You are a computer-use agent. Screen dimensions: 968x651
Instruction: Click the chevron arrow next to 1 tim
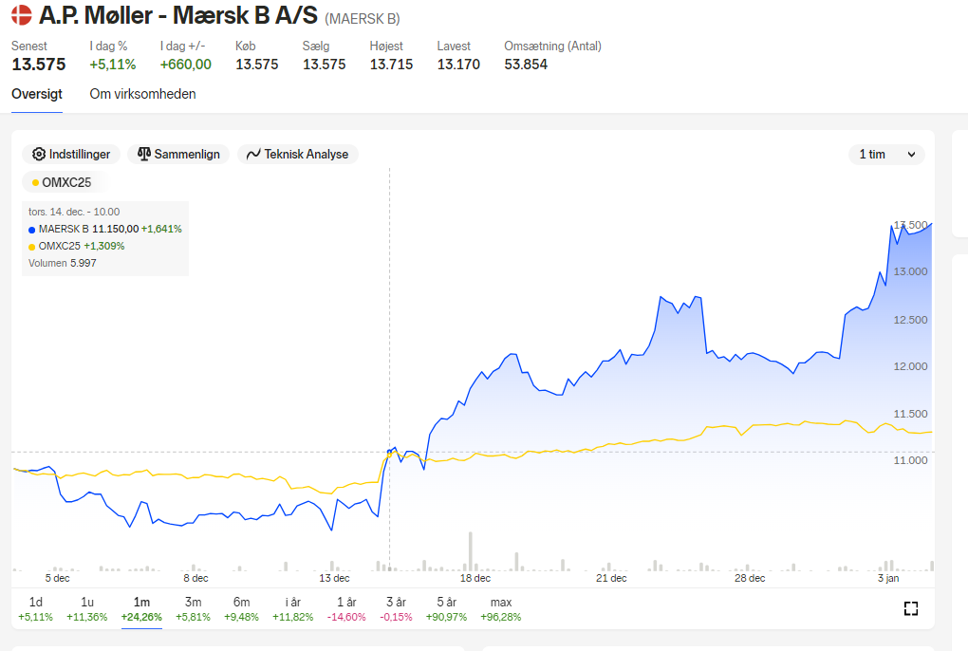click(x=911, y=155)
